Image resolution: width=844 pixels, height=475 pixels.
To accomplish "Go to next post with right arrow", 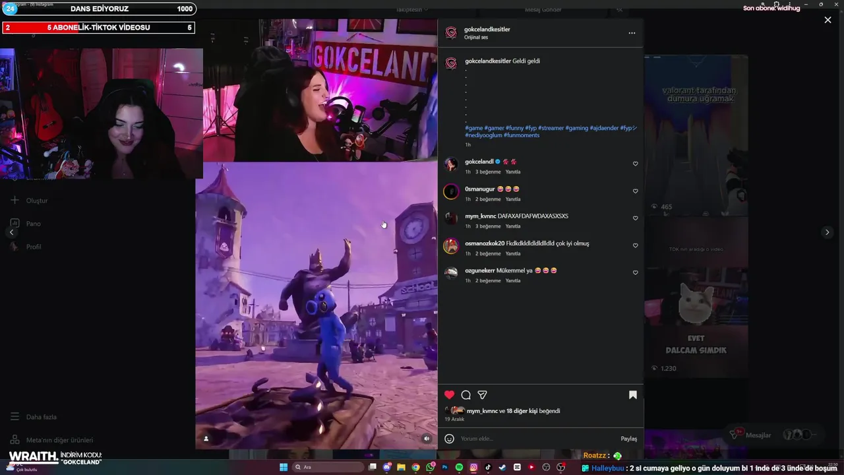I will tap(827, 232).
